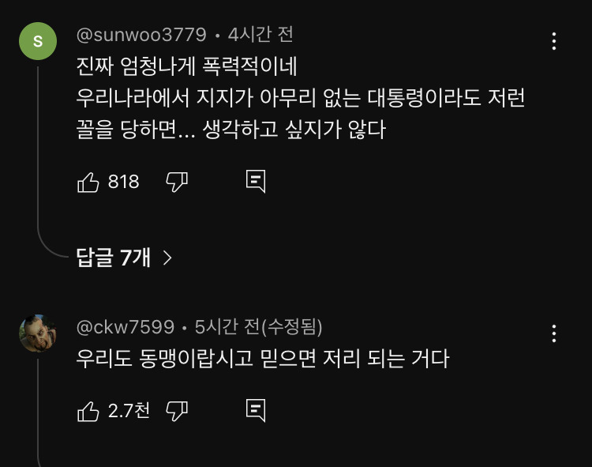Click the 5시간 전(수정됨) timestamp
This screenshot has width=592, height=467.
[x=258, y=327]
